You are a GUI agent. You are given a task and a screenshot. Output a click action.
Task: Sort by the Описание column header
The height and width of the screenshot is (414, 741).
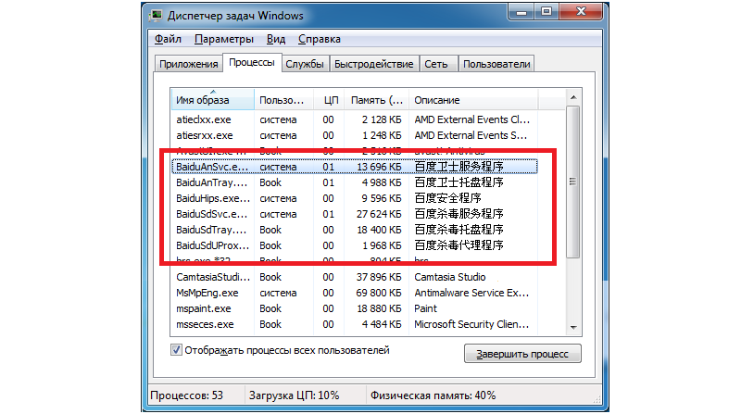coord(473,100)
